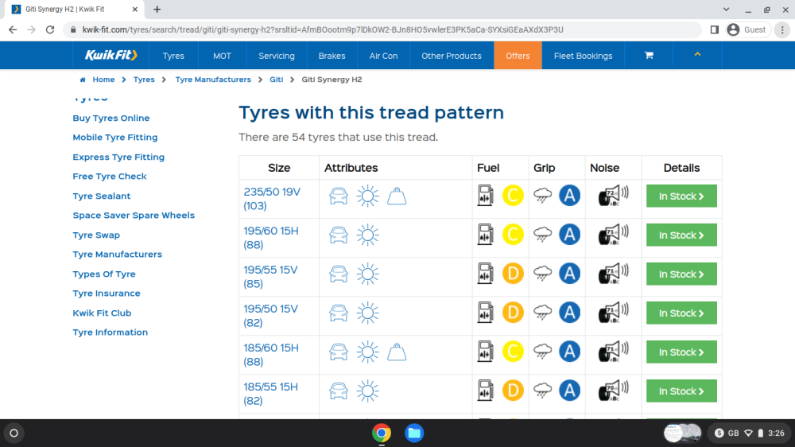
Task: Toggle the browser side panel icon
Action: coord(715,30)
